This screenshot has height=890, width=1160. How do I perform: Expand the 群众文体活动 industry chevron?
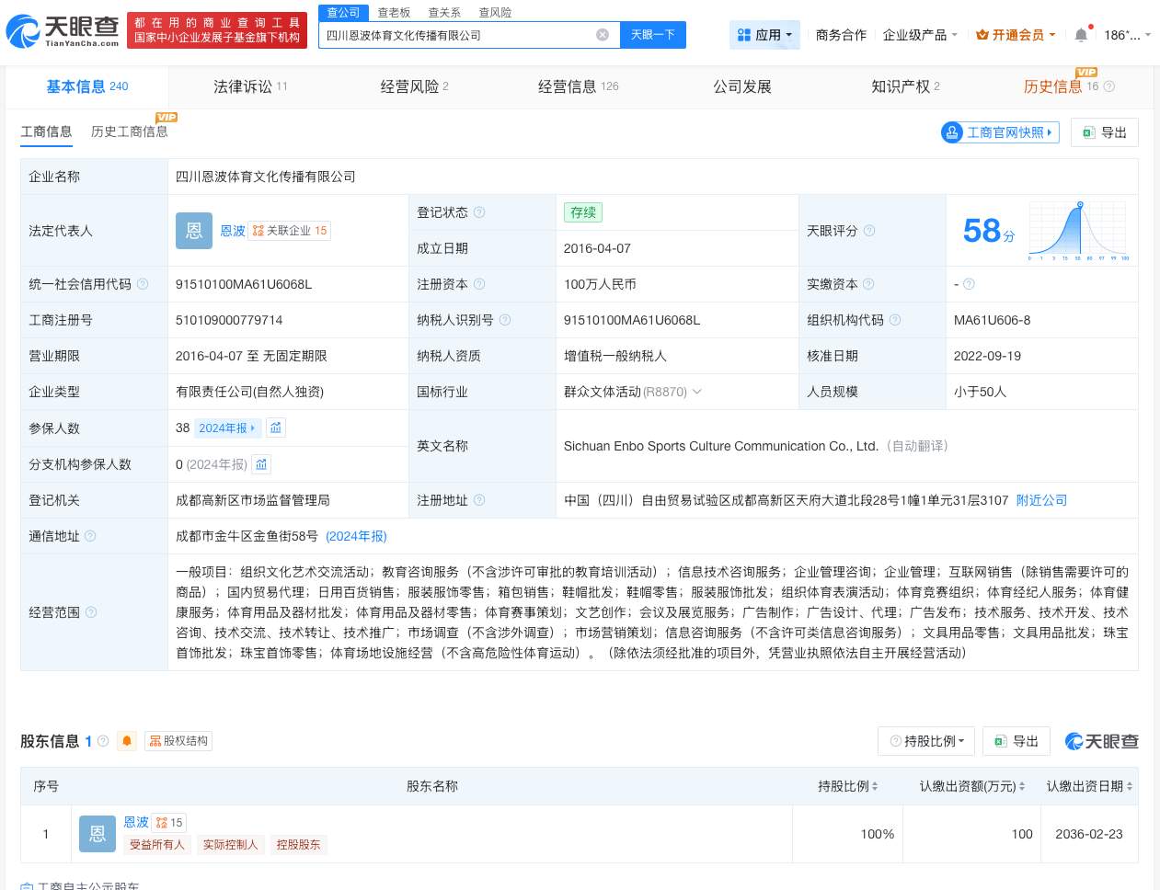(696, 391)
